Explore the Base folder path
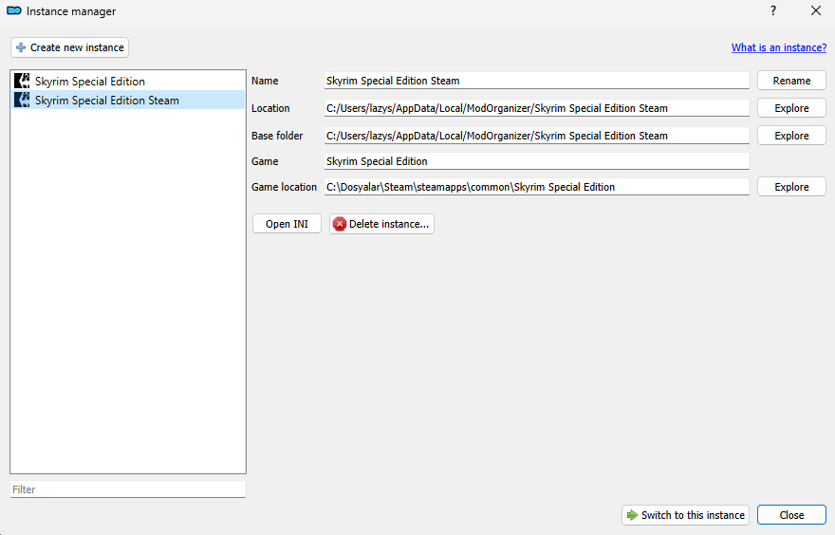The image size is (835, 535). click(791, 136)
